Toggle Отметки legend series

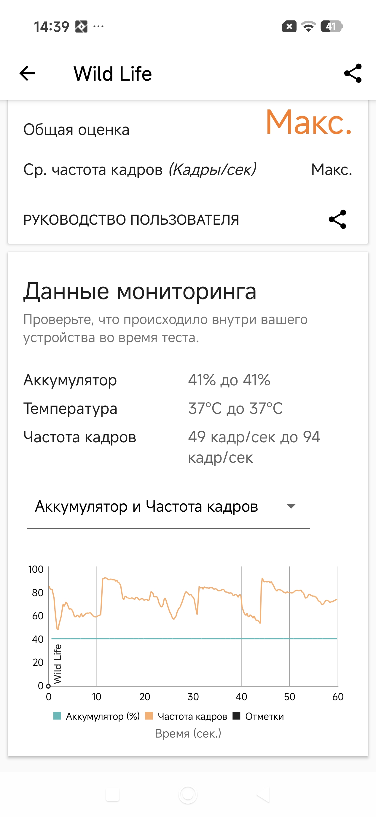(258, 716)
